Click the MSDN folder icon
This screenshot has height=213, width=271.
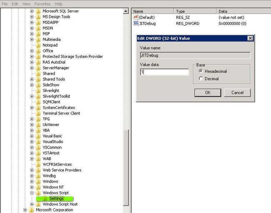38,28
